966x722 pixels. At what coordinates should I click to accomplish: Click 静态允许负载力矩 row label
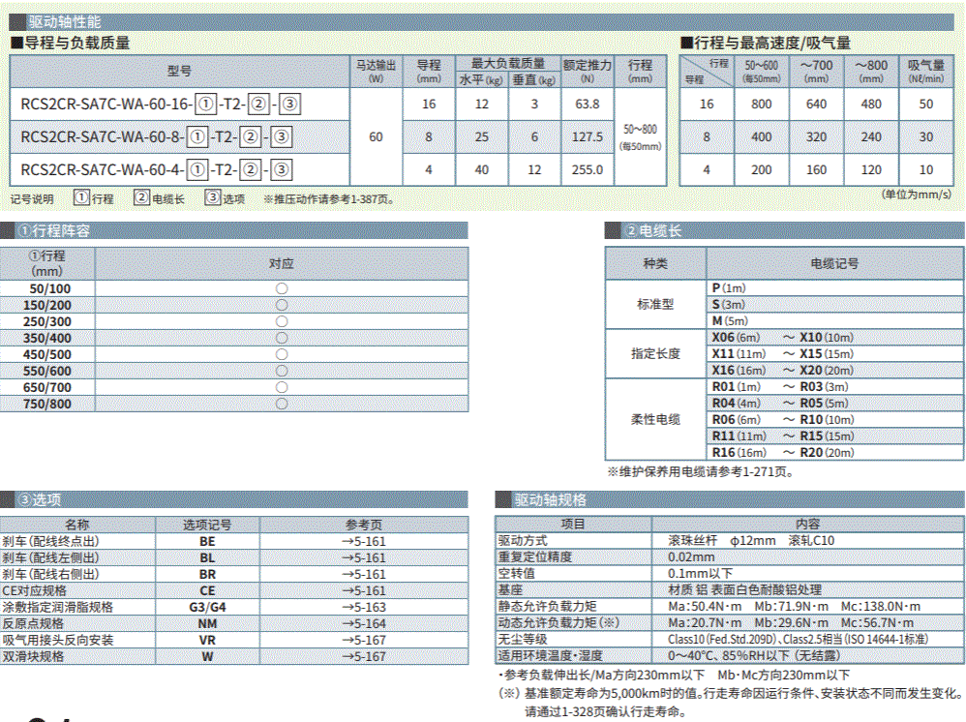[547, 606]
